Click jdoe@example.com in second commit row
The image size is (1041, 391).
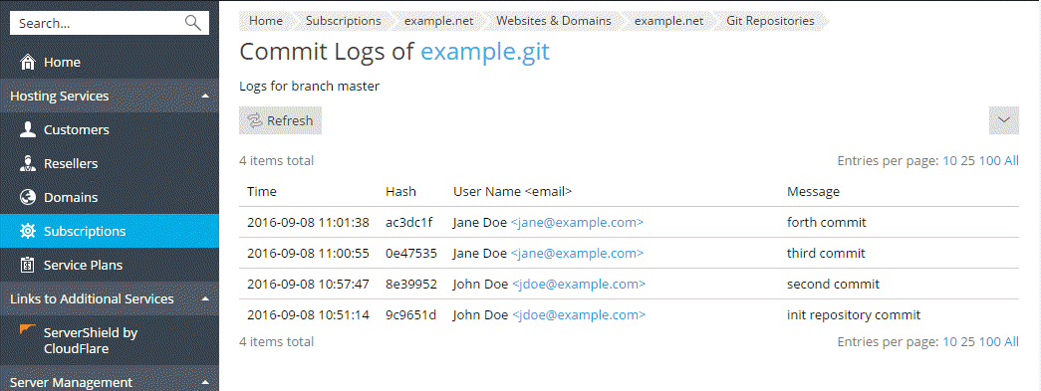coord(578,285)
